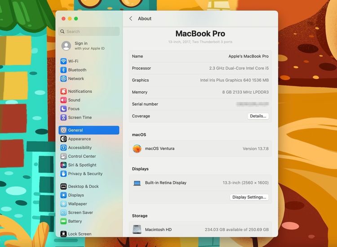Focus the Search field in sidebar
This screenshot has width=337, height=247.
tap(89, 31)
